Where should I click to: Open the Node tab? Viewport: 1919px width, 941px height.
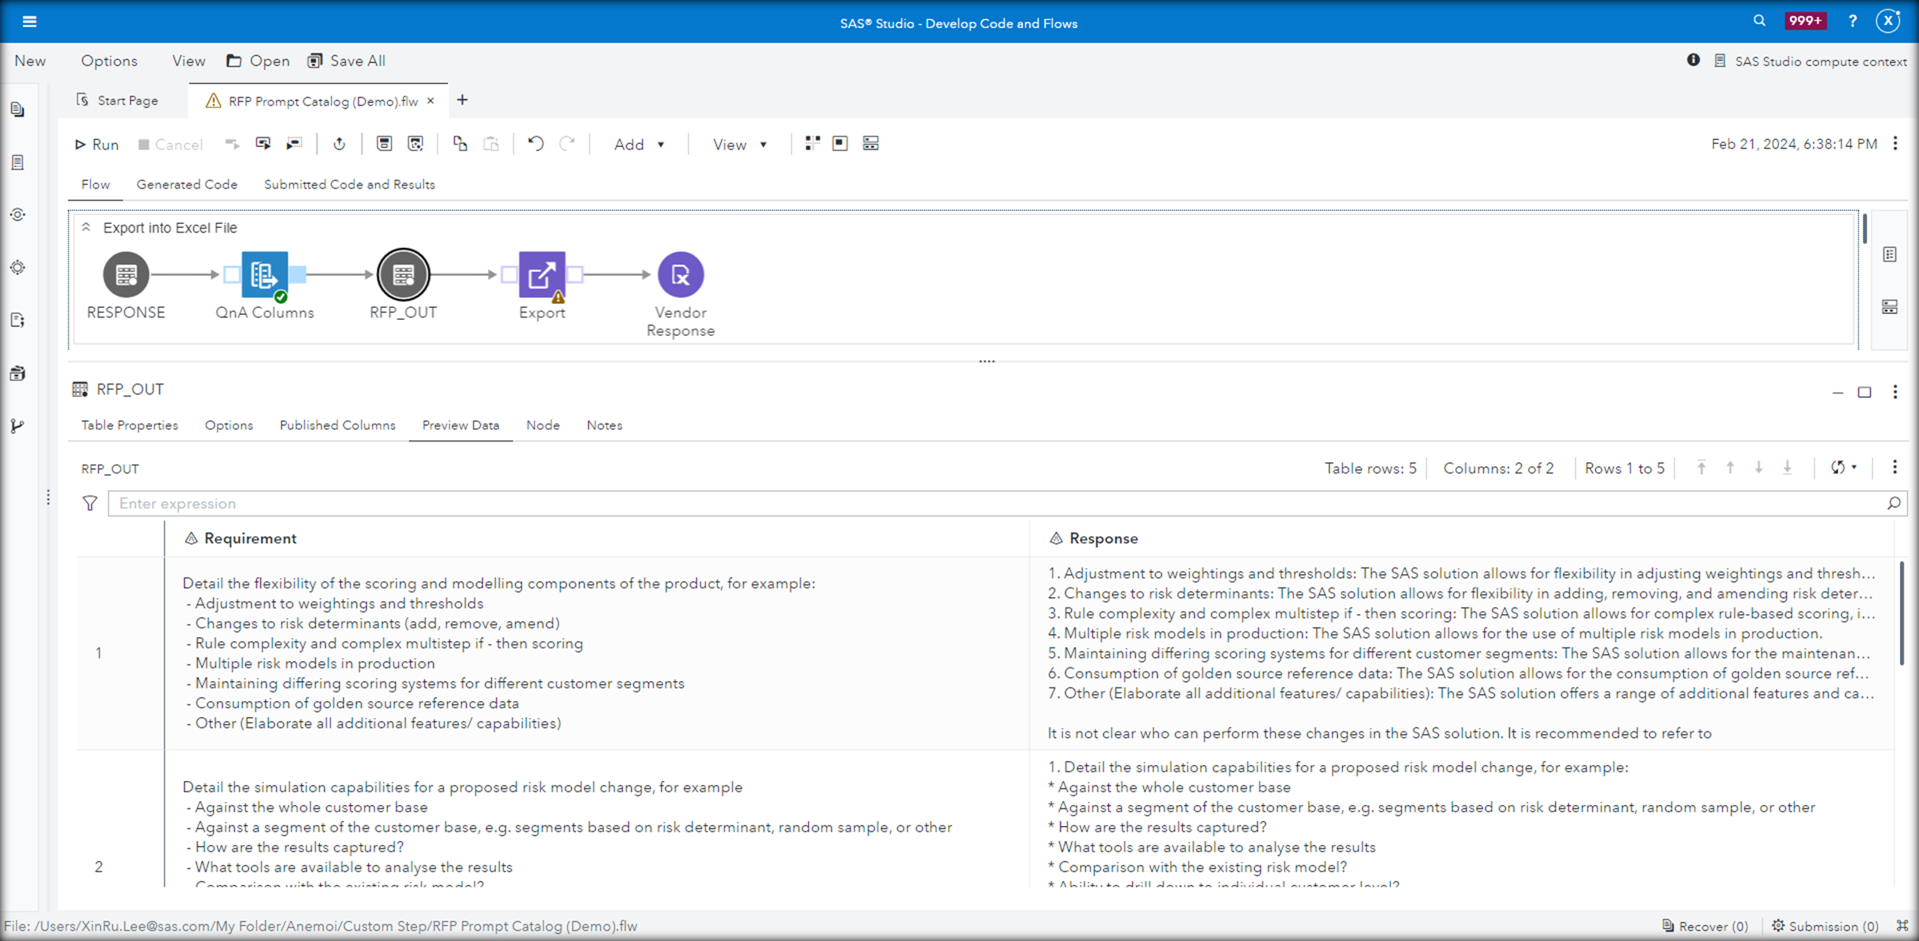[543, 425]
